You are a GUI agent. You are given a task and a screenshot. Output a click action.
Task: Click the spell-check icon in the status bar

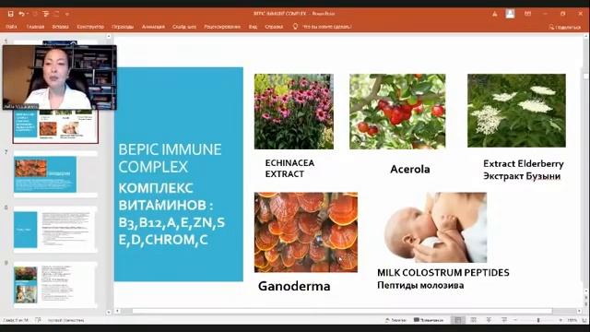(38, 320)
